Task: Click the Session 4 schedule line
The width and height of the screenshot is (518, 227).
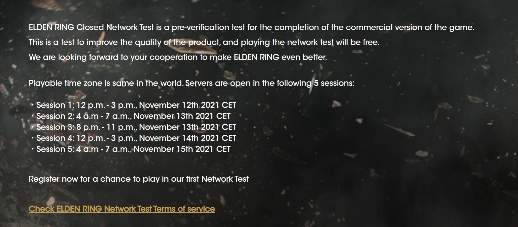Action: (136, 138)
